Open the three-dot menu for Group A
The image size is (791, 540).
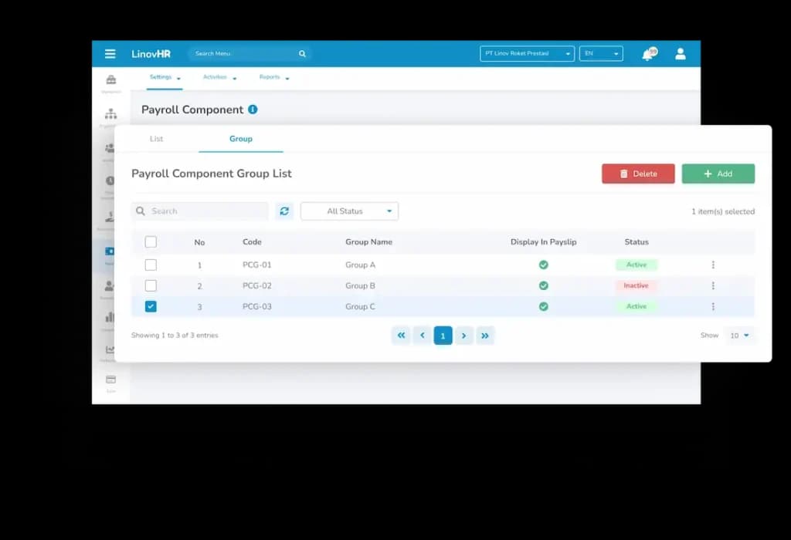713,265
